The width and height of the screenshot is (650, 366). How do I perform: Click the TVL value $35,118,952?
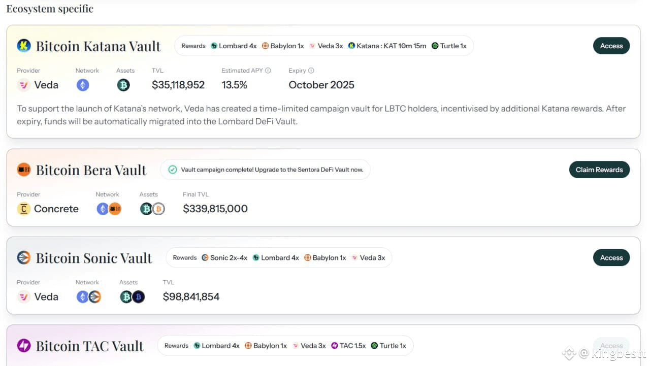point(178,85)
